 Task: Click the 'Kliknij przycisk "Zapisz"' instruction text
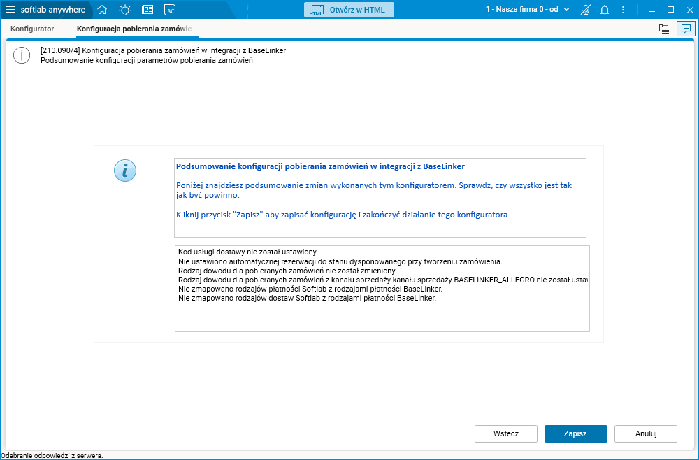coord(343,215)
